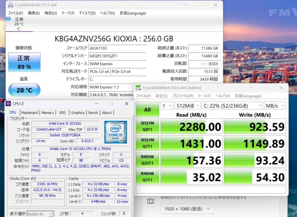The height and width of the screenshot is (217, 297).
Task: Click the empty comment field in CrystalDiskMark
Action: tap(211, 190)
